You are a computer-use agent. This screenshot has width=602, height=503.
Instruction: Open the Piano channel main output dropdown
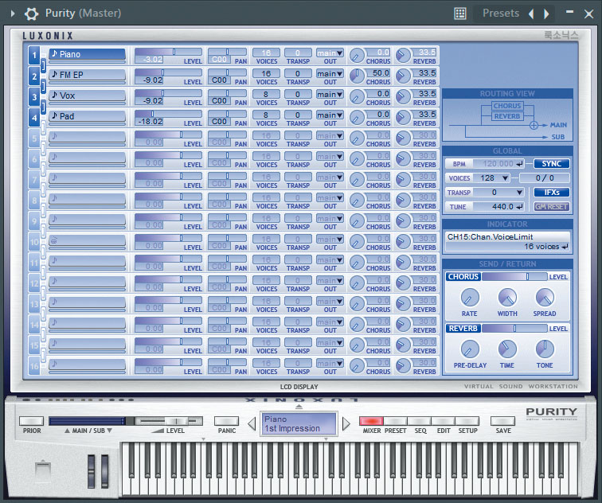point(330,53)
